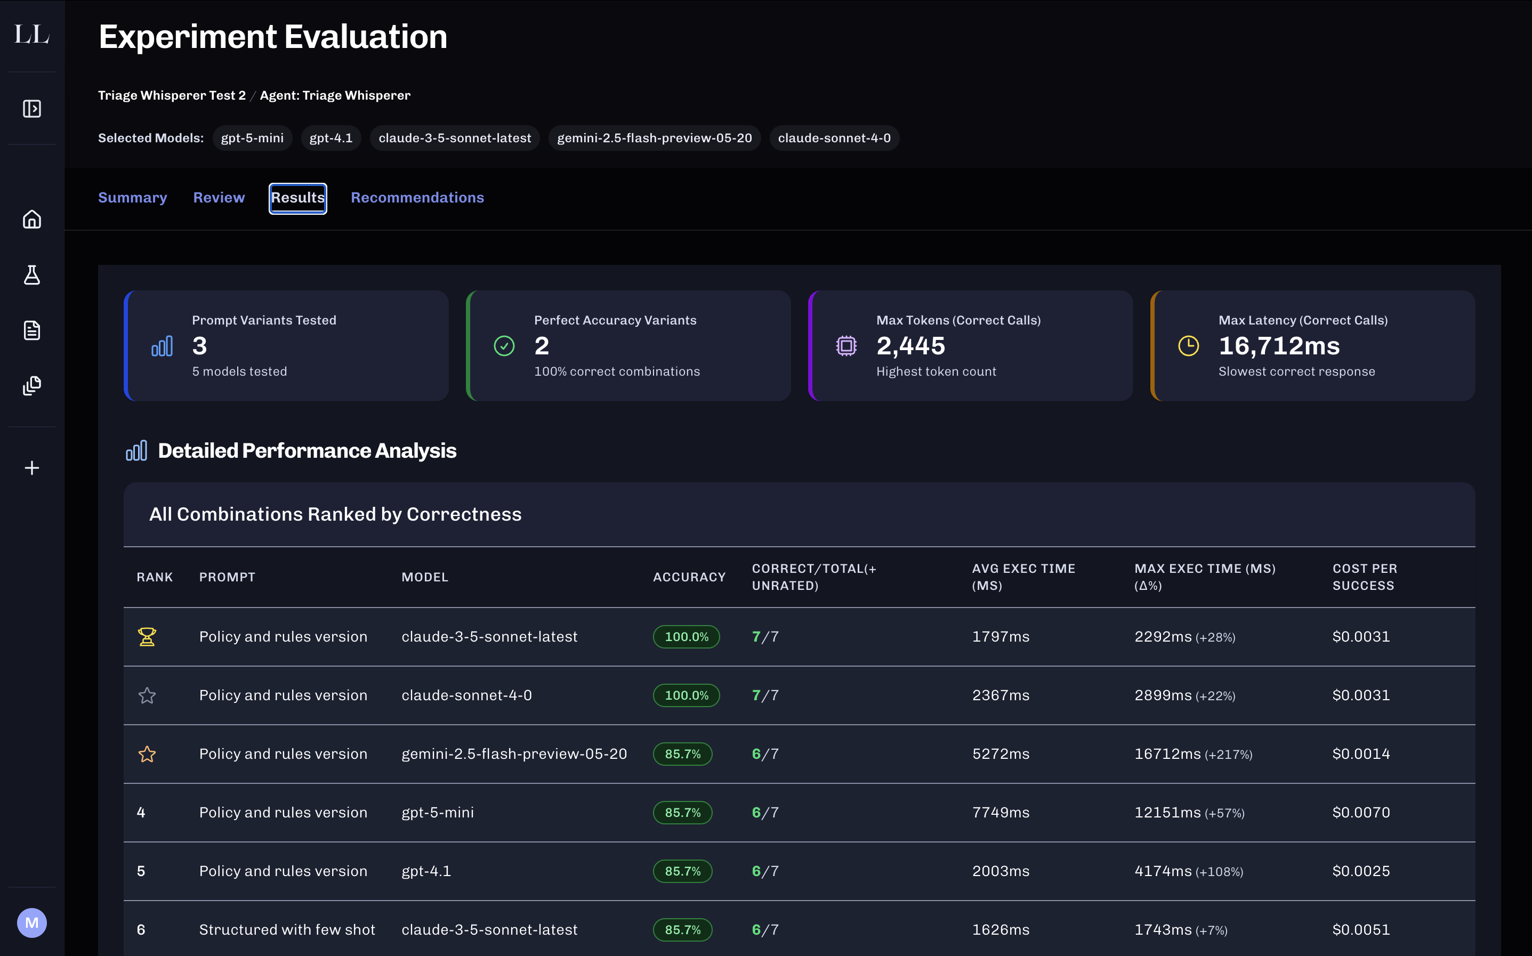Switch to the Review tab

(x=219, y=198)
